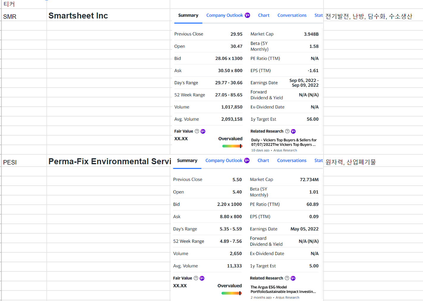Click the SMR Beta value 1.58
The image size is (423, 301).
click(314, 46)
